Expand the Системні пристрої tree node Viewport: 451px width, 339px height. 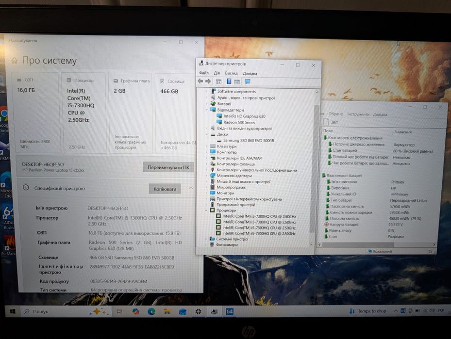(x=206, y=239)
